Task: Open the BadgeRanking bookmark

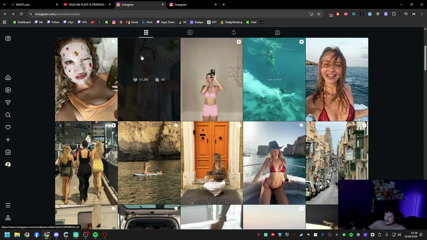Action: (x=231, y=22)
